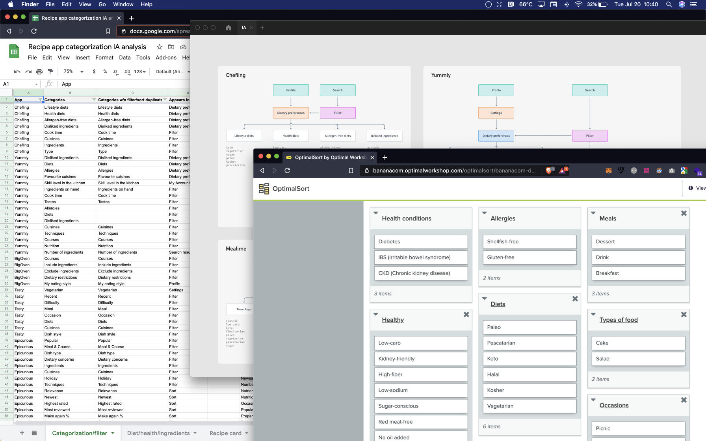Open the MetaMask fox extension
The width and height of the screenshot is (706, 441).
pyautogui.click(x=609, y=170)
